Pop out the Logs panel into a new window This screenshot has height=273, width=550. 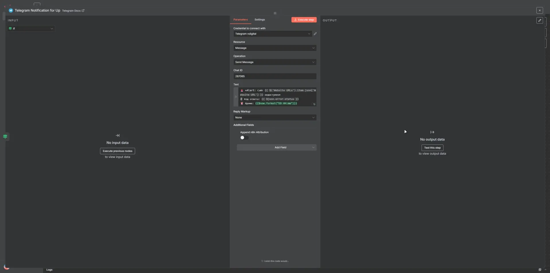click(540, 270)
